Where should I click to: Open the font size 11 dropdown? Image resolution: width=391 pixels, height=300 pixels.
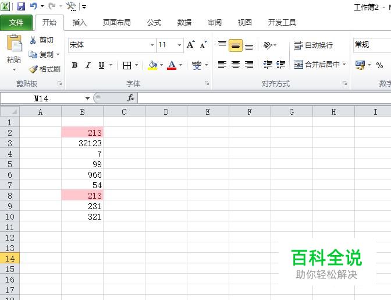tap(179, 45)
